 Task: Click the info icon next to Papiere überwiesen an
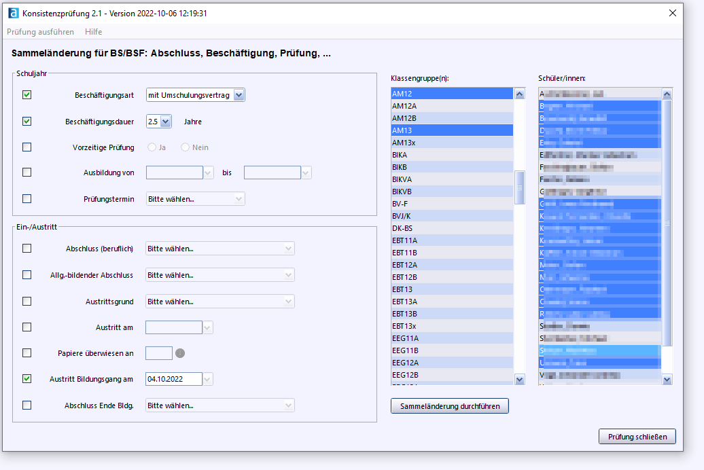pos(180,353)
